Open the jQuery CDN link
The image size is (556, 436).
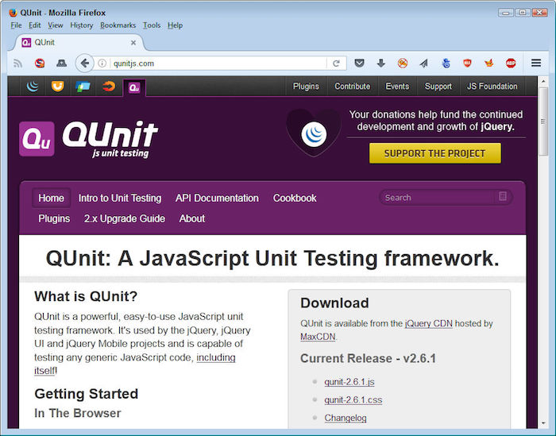click(429, 323)
